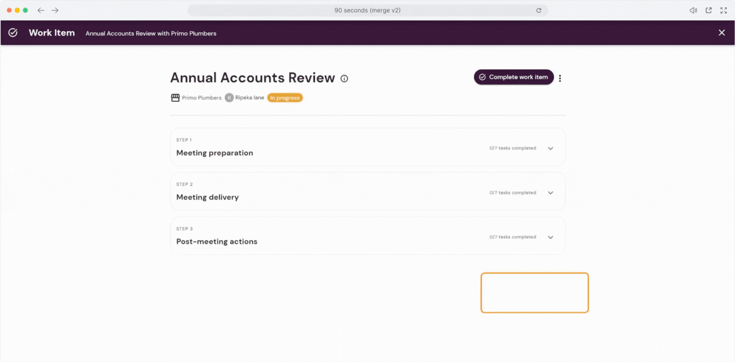The height and width of the screenshot is (362, 735).
Task: Click the browser back arrow
Action: coord(41,10)
